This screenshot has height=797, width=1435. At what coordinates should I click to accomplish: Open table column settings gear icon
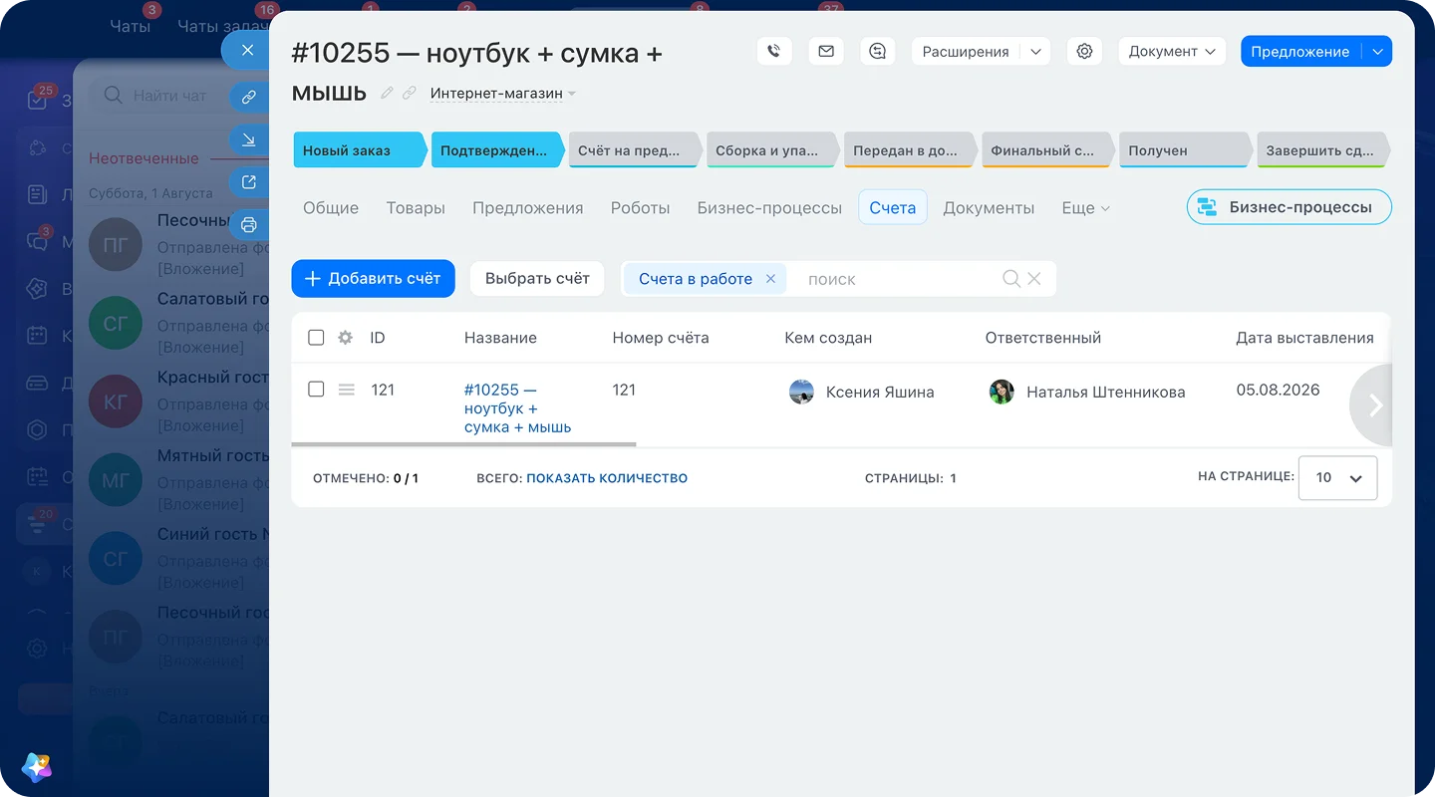coord(345,338)
